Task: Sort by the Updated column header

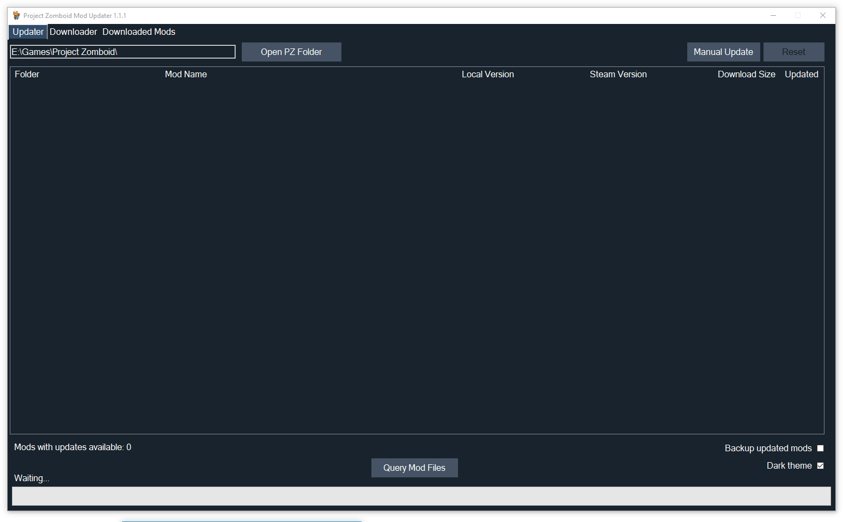Action: click(801, 74)
